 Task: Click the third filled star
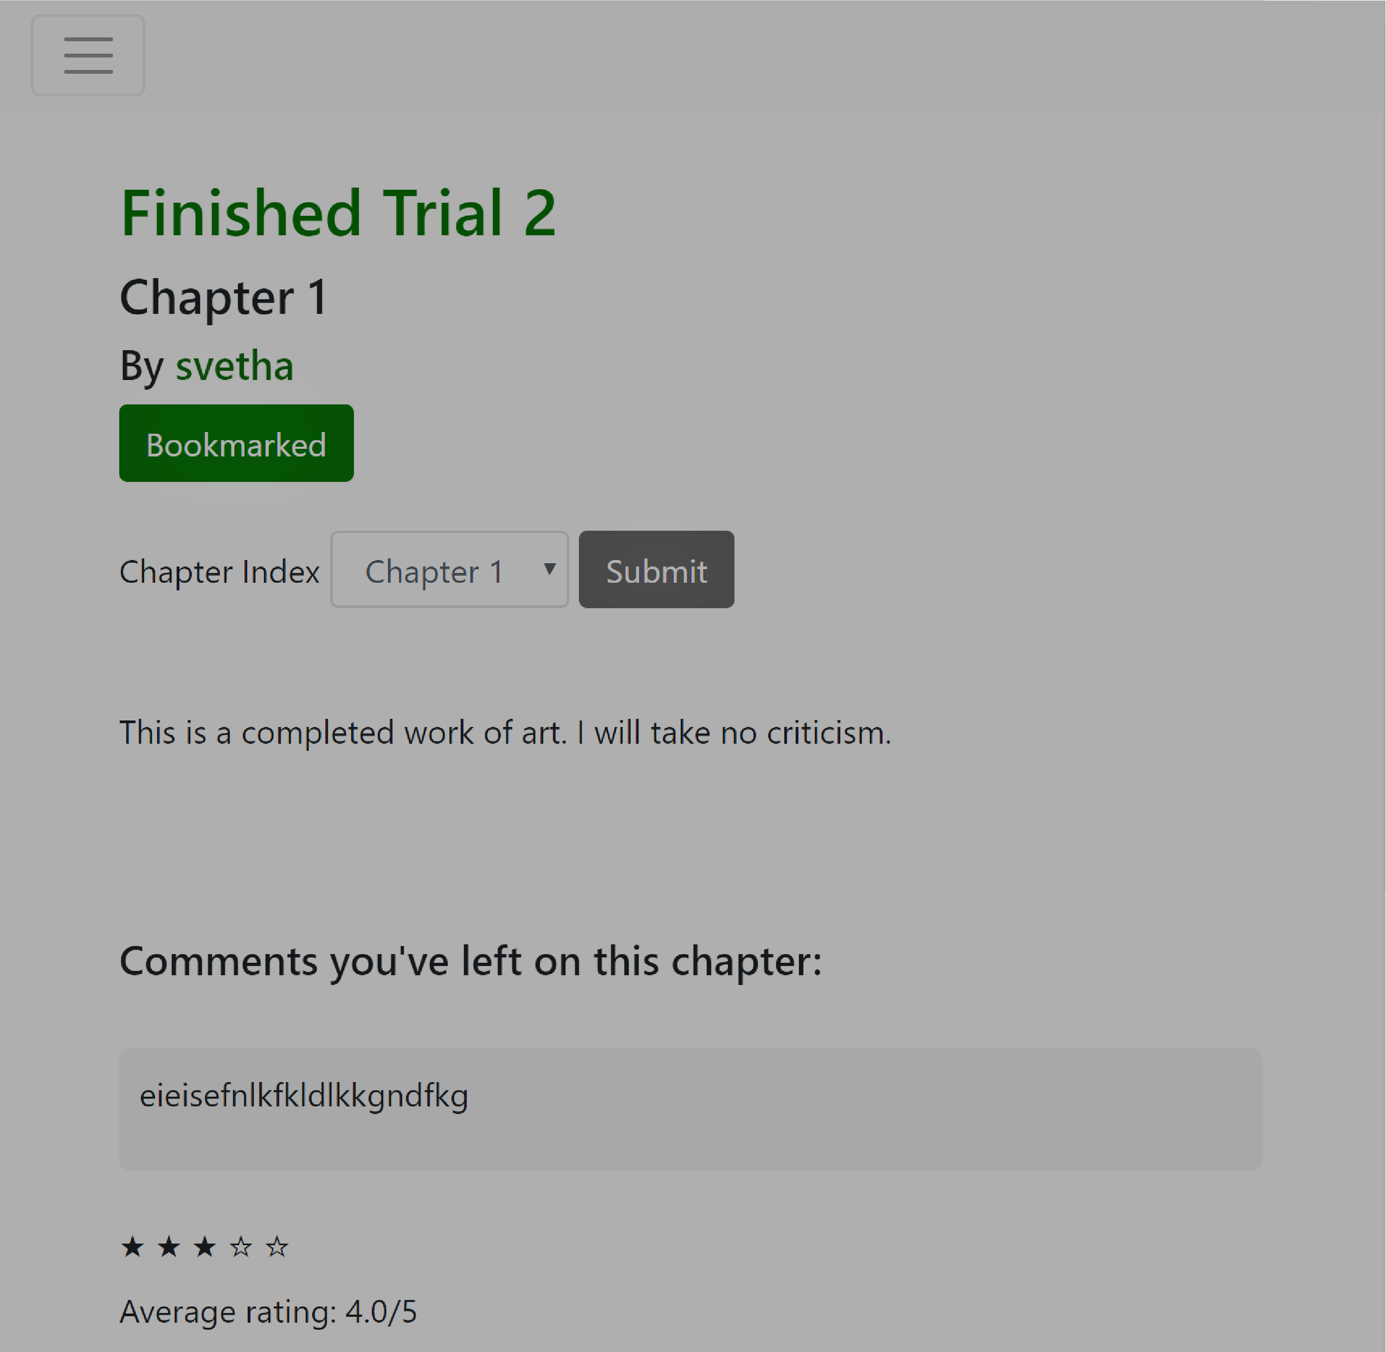(205, 1246)
